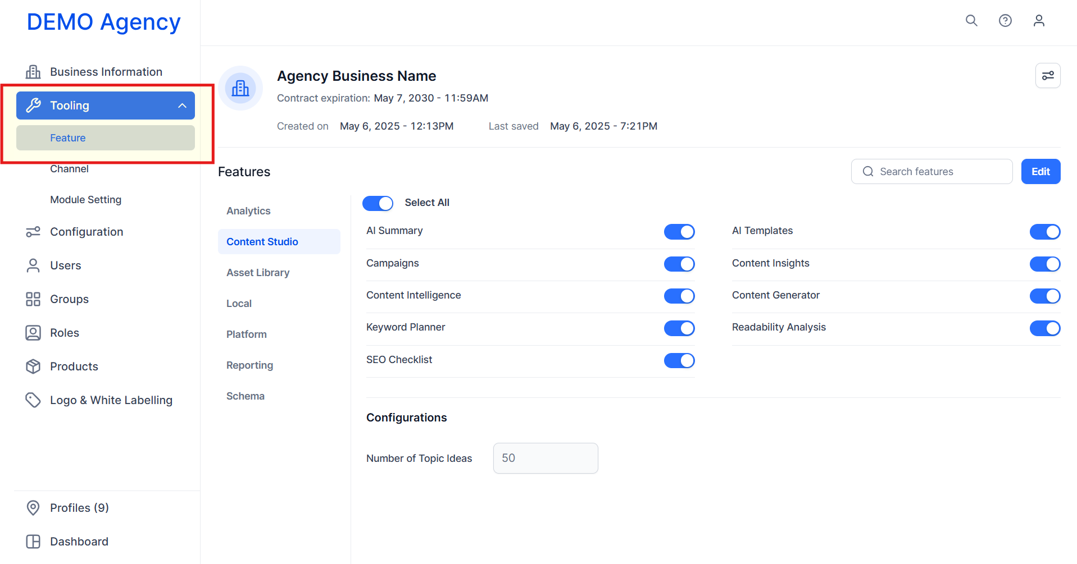Go to the Roles page
Screen dimensions: 1077x564
[106, 333]
